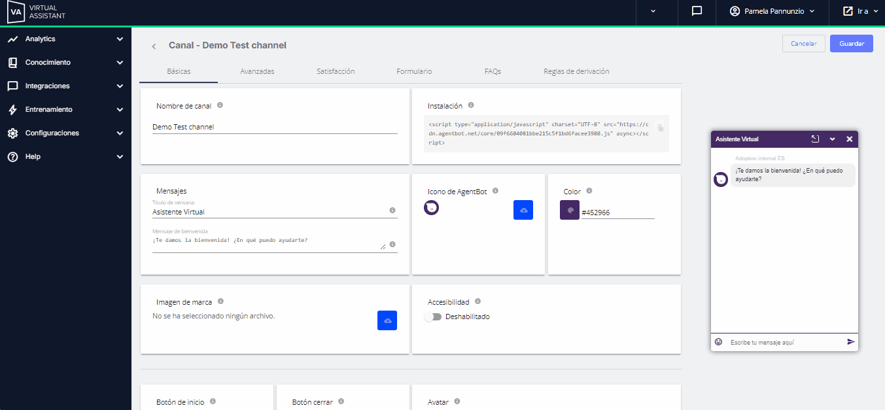This screenshot has width=885, height=410.
Task: Show info for Botón cerrar
Action: click(x=341, y=401)
